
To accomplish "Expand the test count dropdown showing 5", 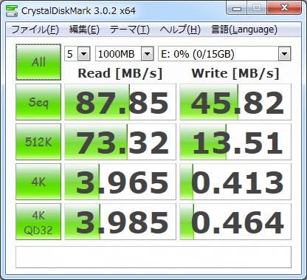I will click(x=84, y=53).
